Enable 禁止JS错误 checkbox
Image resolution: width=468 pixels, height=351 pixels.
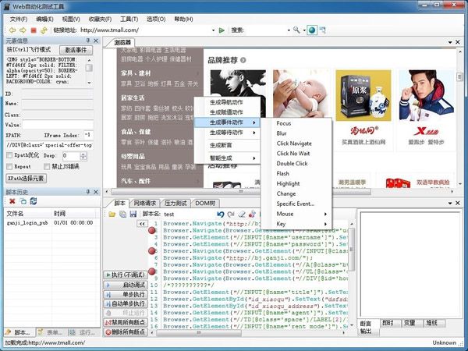pos(47,166)
